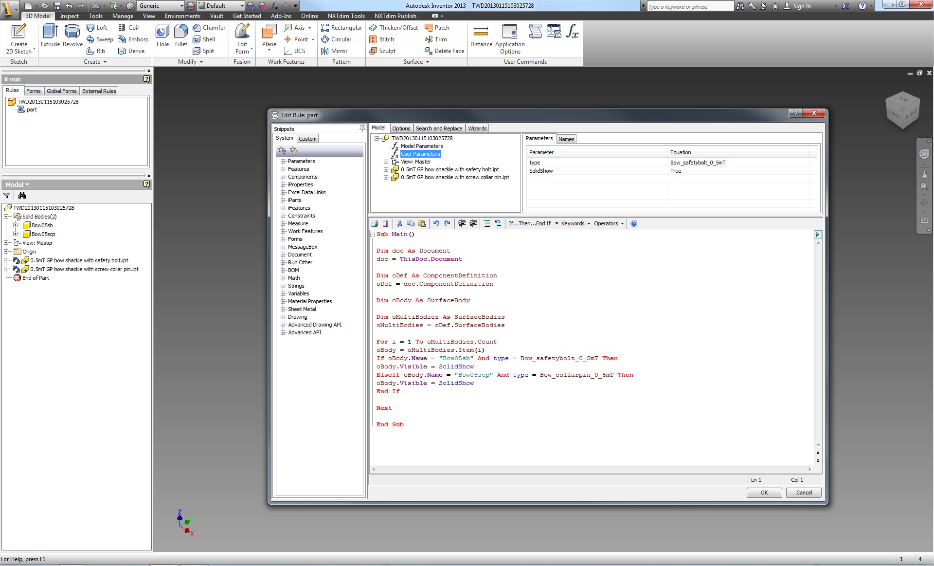Click the undo arrow in rule editor

[x=436, y=223]
